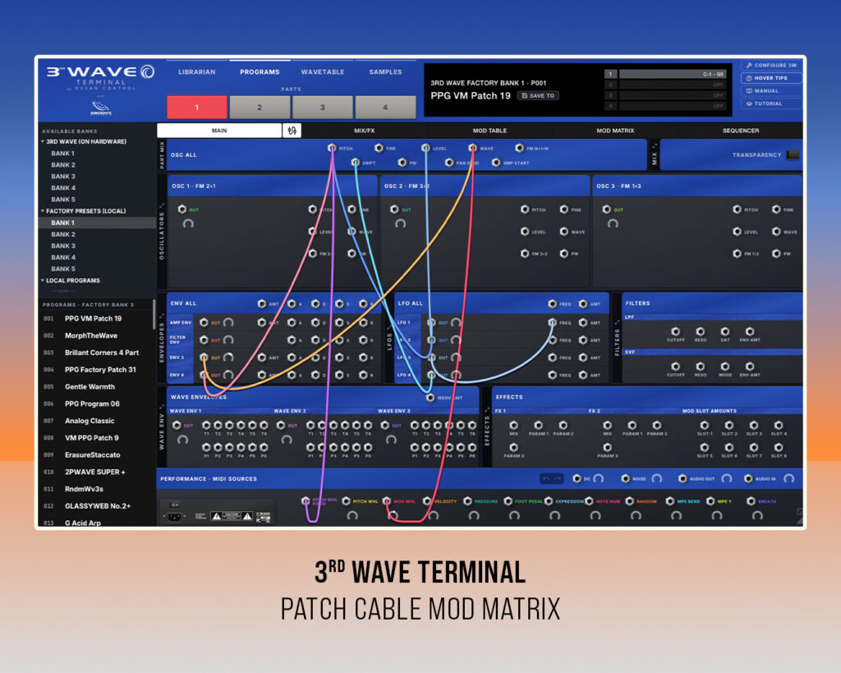Collapse the LFOs section
The image size is (841, 673).
tap(388, 326)
